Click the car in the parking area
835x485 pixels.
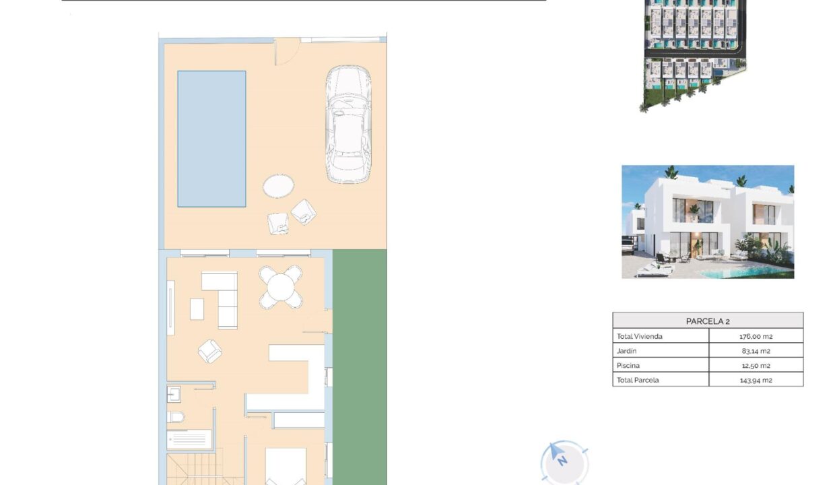pos(348,125)
